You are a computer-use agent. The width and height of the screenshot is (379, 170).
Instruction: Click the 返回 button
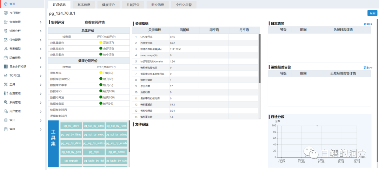[372, 13]
